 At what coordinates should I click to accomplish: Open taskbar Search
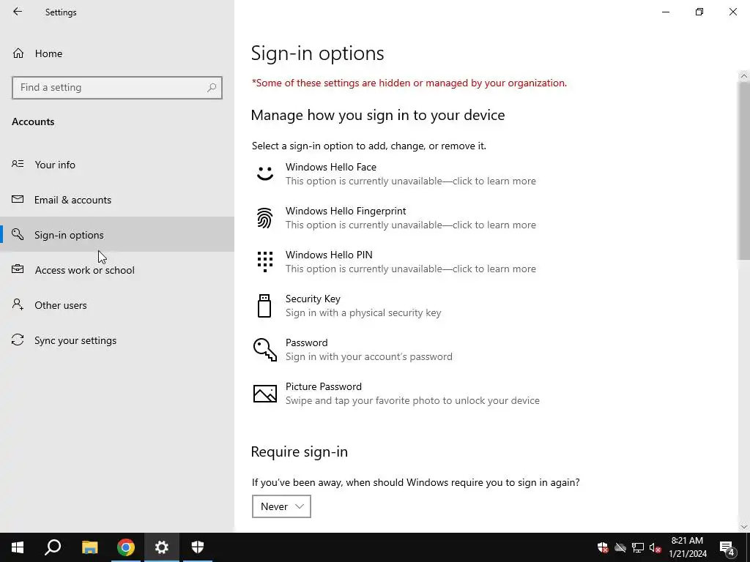coord(53,547)
